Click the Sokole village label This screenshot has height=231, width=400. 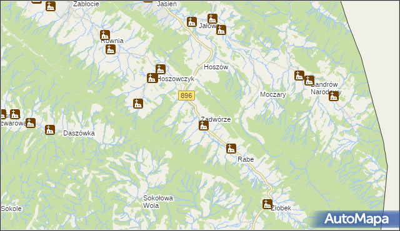coord(11,209)
